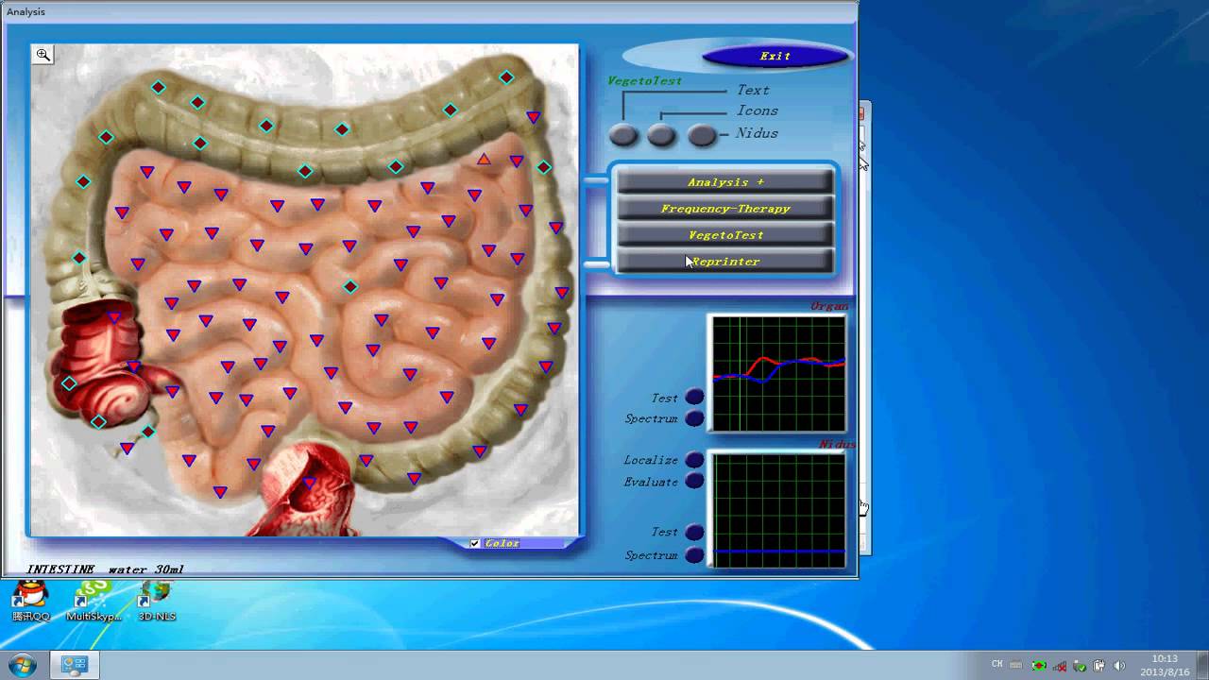Select the orange upward triangle marker
The height and width of the screenshot is (680, 1209).
pos(484,160)
